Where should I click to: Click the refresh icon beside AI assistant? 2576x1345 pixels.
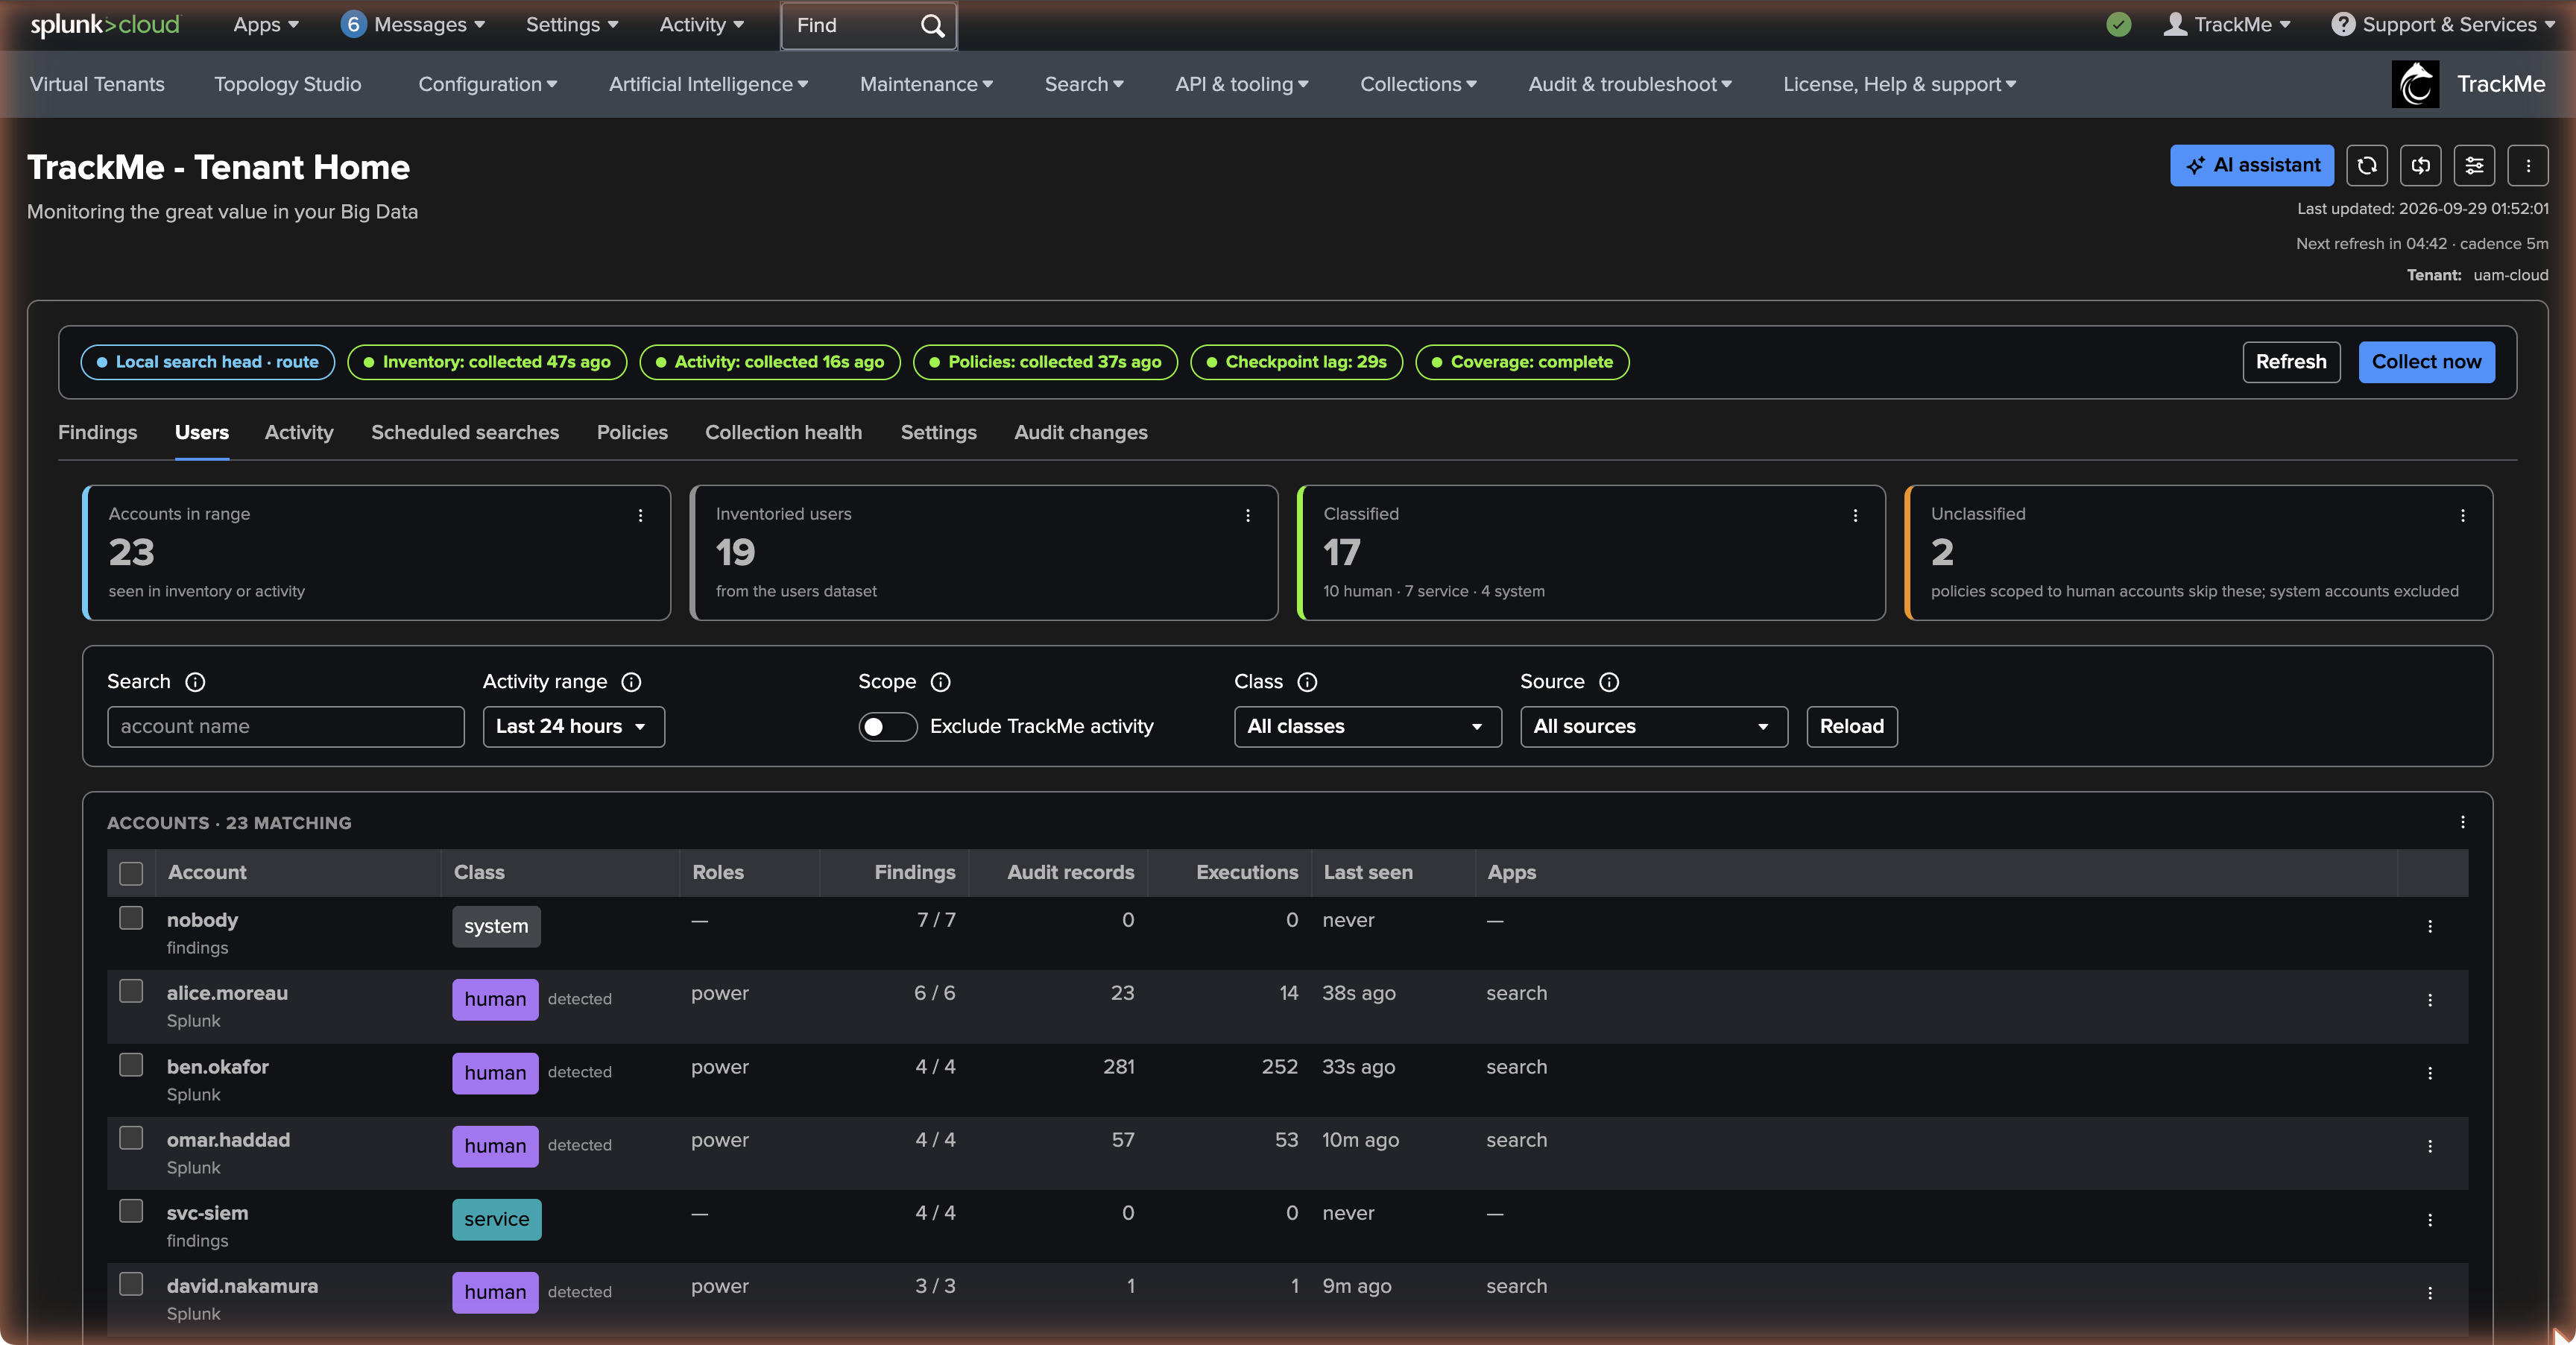point(2367,166)
